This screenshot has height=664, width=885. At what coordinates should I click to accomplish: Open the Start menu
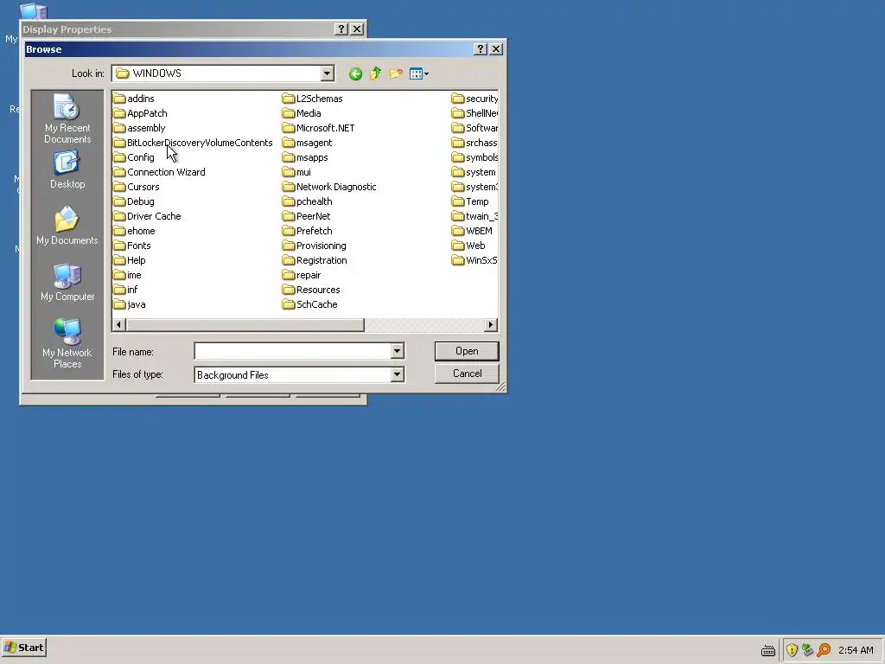click(23, 648)
